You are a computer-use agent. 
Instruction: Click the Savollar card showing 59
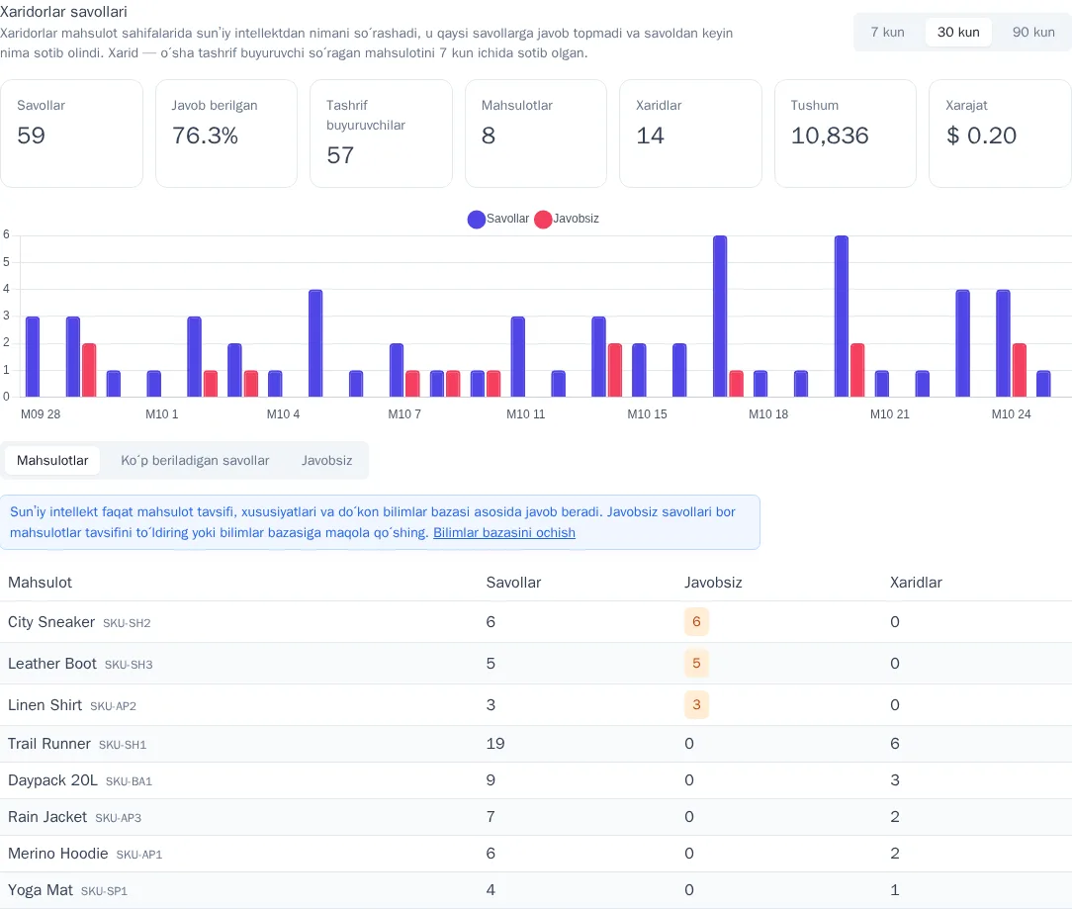pos(72,134)
